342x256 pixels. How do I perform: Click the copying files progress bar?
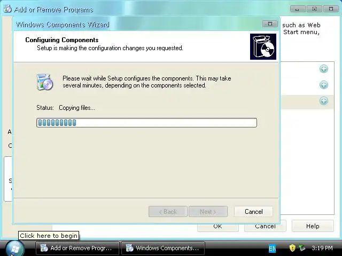pyautogui.click(x=146, y=123)
